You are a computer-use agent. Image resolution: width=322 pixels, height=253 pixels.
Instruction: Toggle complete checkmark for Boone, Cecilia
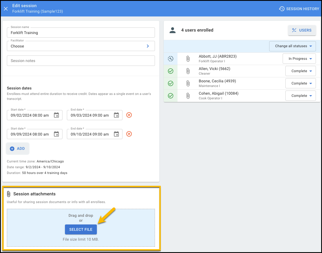[171, 83]
